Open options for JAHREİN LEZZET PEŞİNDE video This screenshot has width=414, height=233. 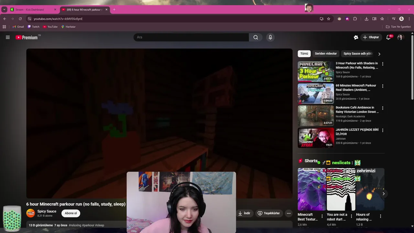[383, 130]
